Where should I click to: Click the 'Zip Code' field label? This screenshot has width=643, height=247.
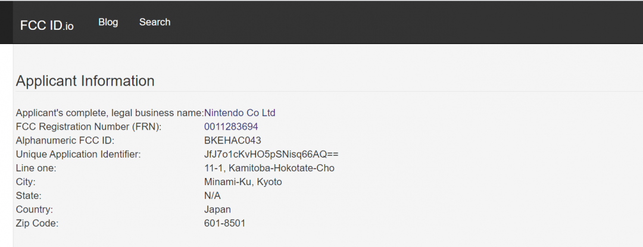click(x=38, y=223)
